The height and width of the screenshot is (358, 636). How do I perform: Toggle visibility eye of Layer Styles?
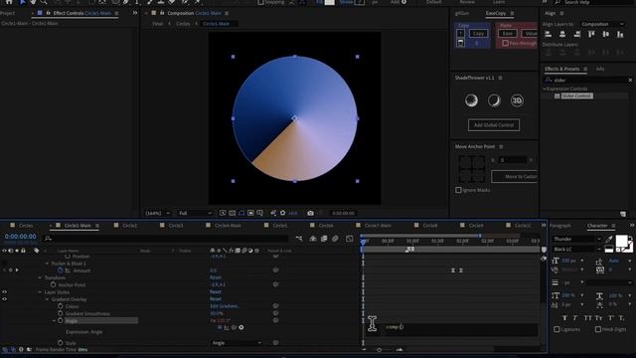pos(4,291)
